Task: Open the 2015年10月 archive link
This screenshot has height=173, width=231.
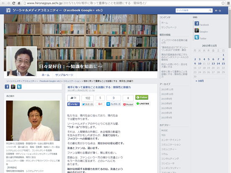Action: (167, 94)
